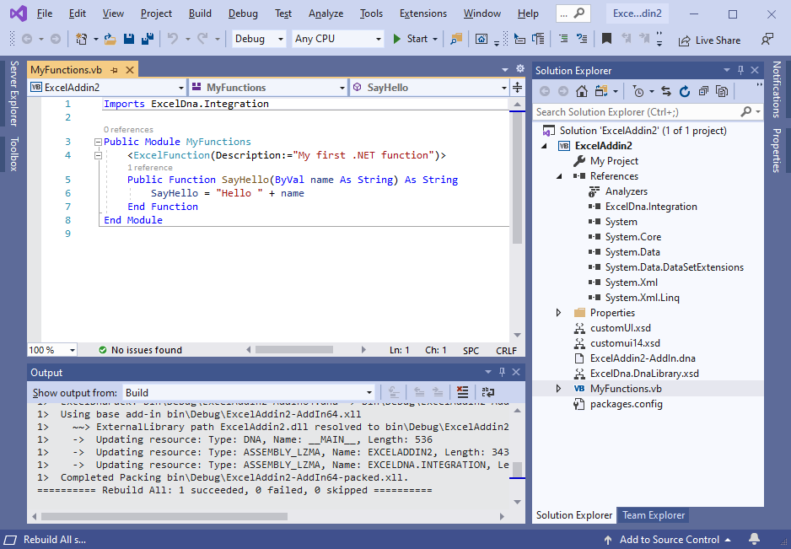Screen dimensions: 791x549
Task: Open the Build menu
Action: tap(200, 13)
